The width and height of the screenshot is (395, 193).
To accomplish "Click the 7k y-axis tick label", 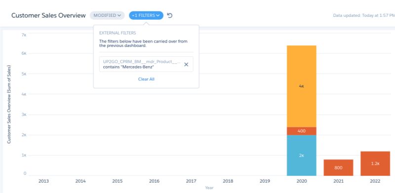I will (x=24, y=35).
